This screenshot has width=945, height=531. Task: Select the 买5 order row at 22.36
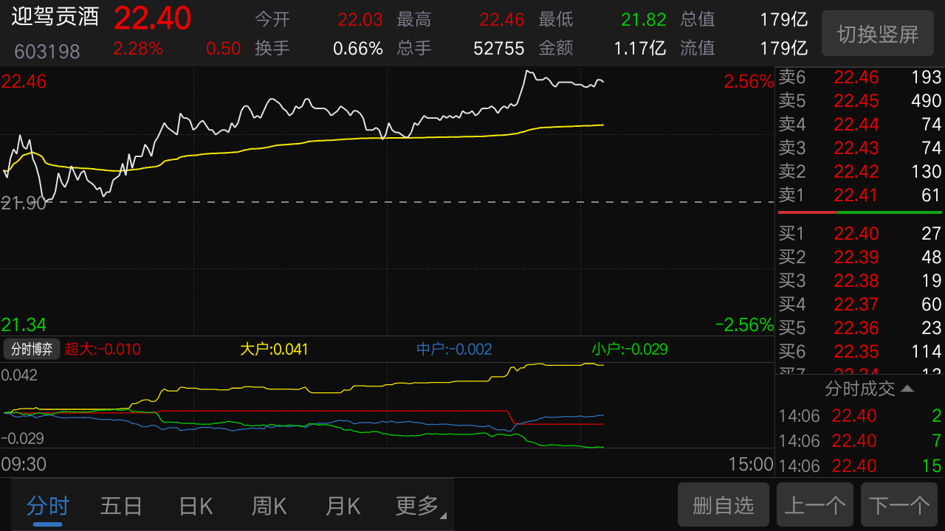[x=860, y=327]
